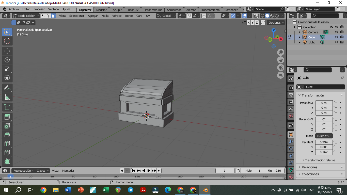347x195 pixels.
Task: Click the Escala X value field
Action: click(324, 142)
